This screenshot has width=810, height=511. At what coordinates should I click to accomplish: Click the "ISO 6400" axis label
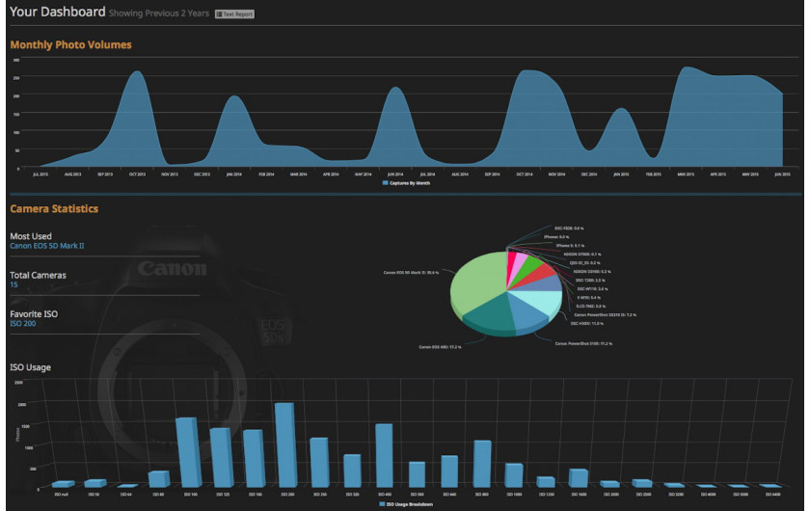coord(772,495)
